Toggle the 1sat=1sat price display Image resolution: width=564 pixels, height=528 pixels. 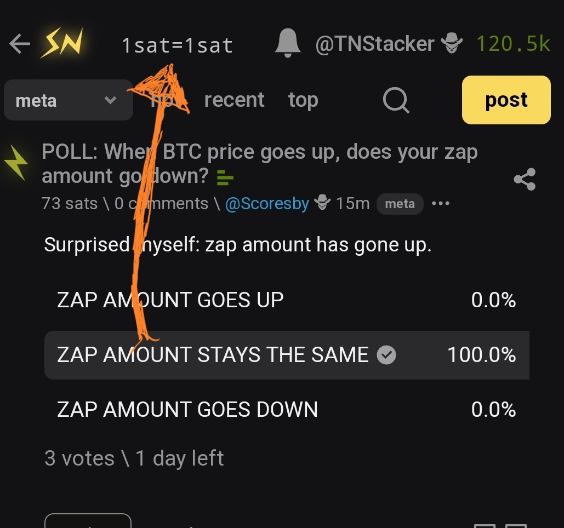click(177, 45)
